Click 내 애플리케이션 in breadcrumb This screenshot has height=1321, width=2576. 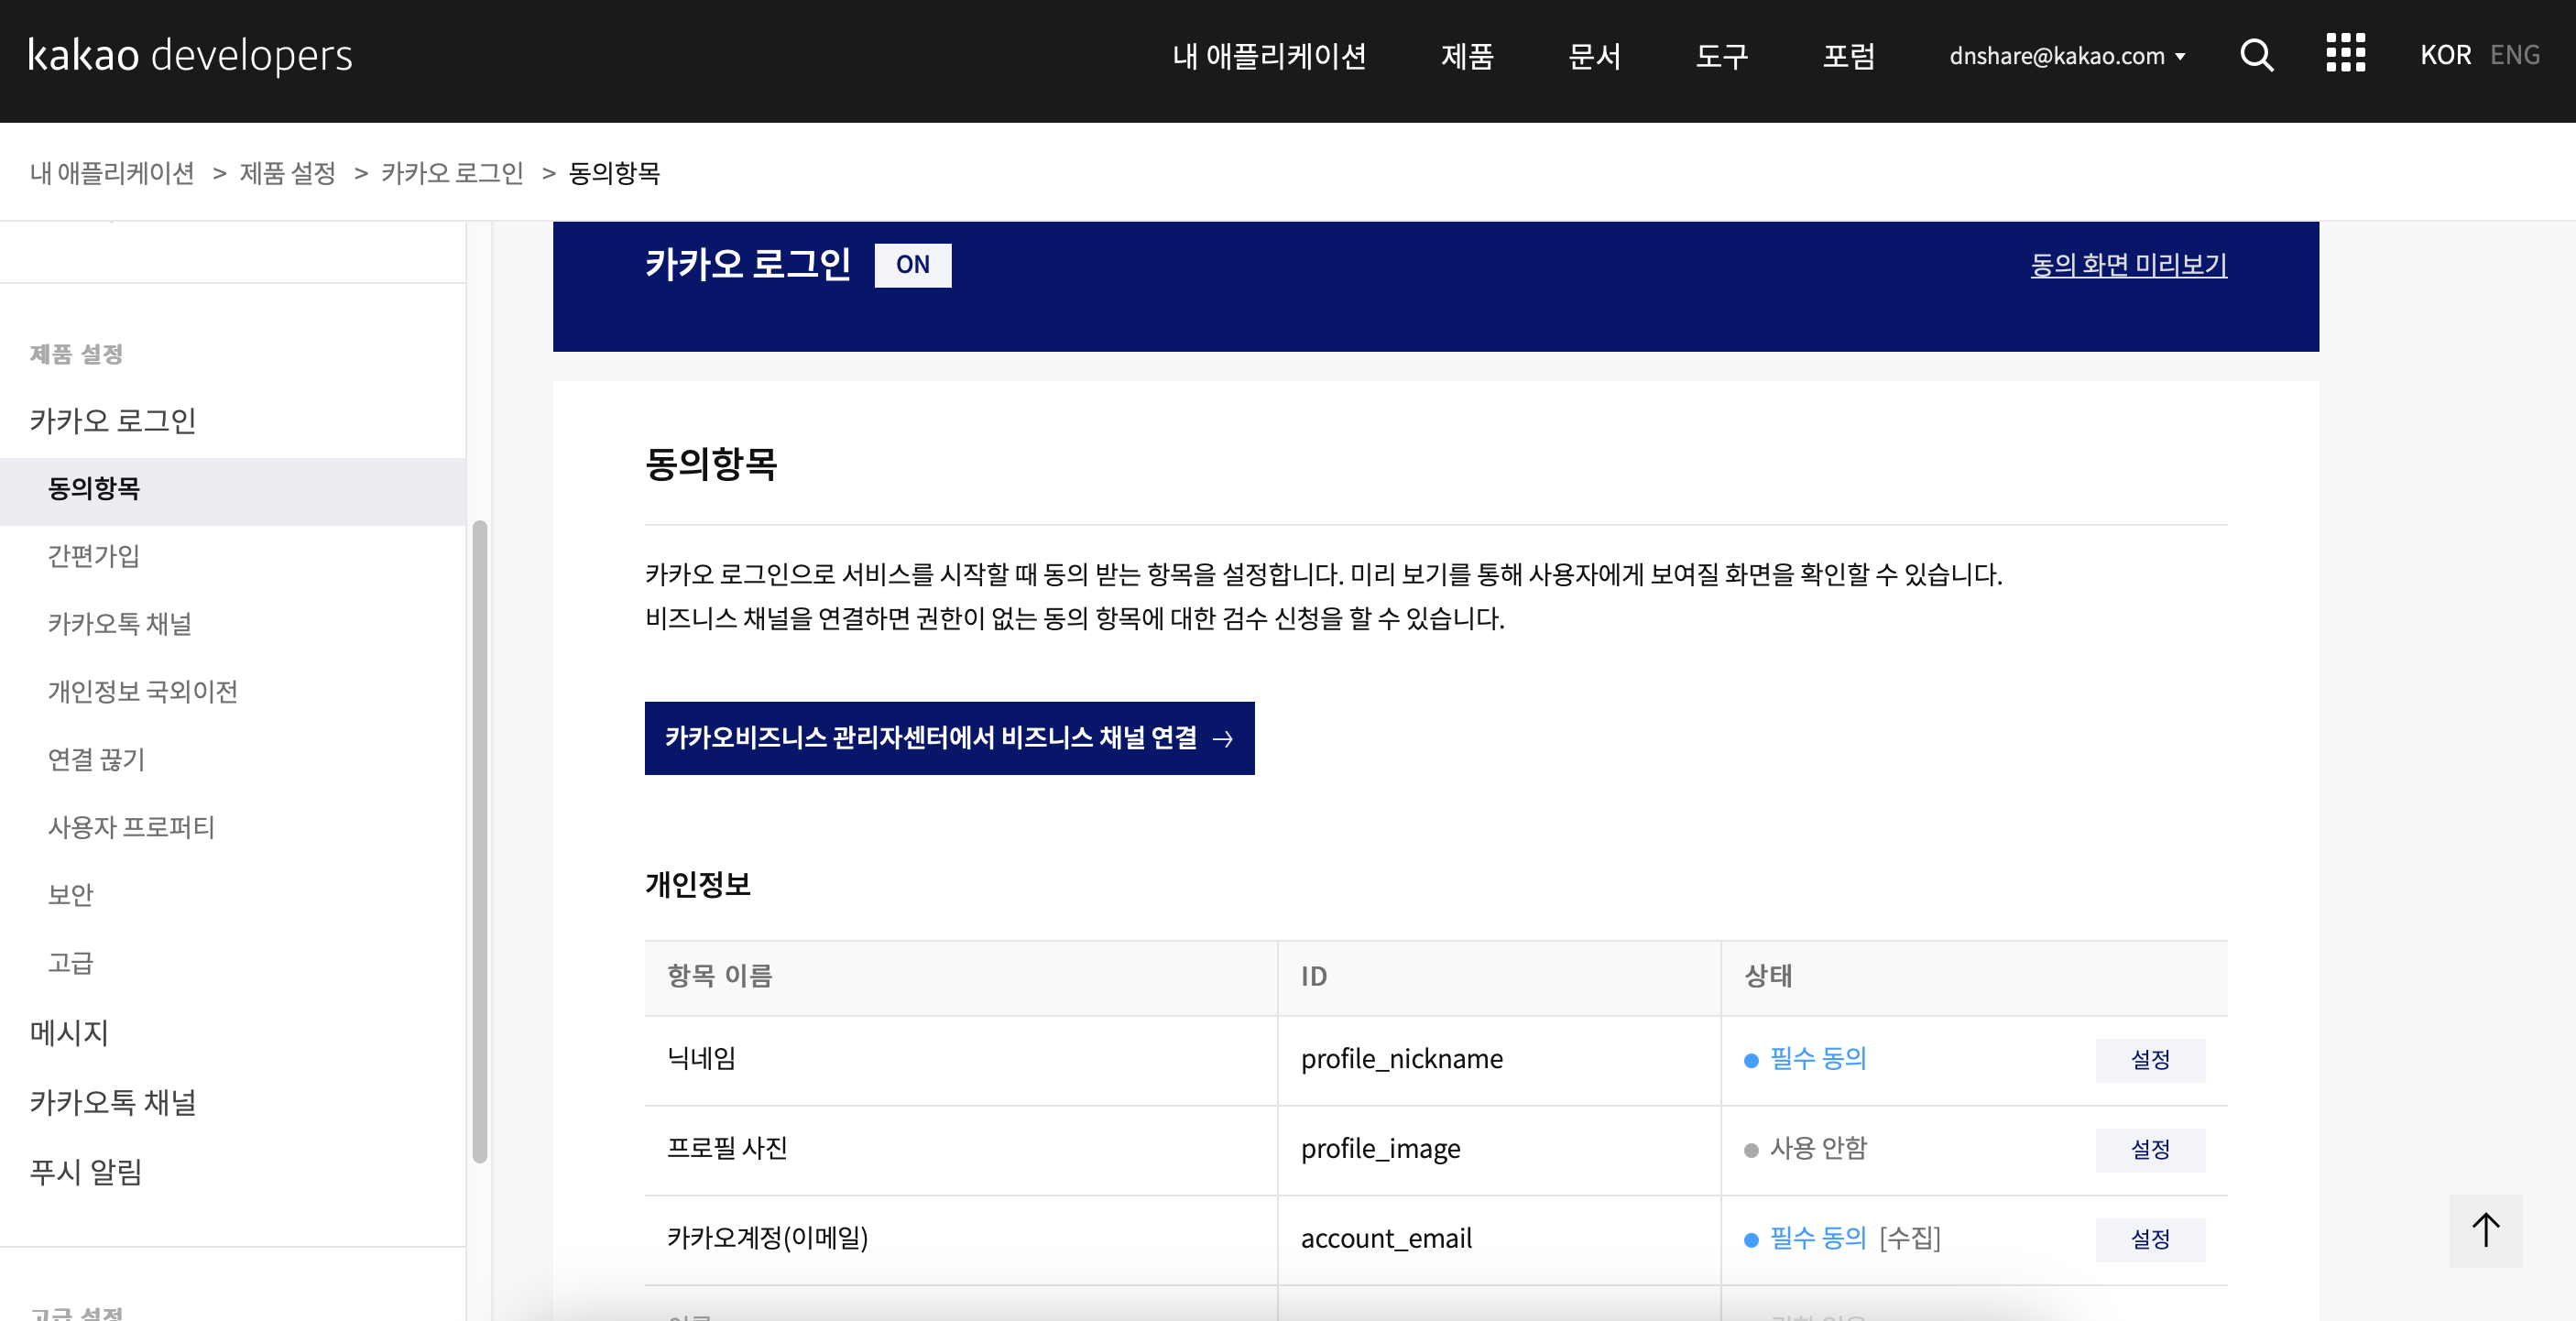pos(112,173)
